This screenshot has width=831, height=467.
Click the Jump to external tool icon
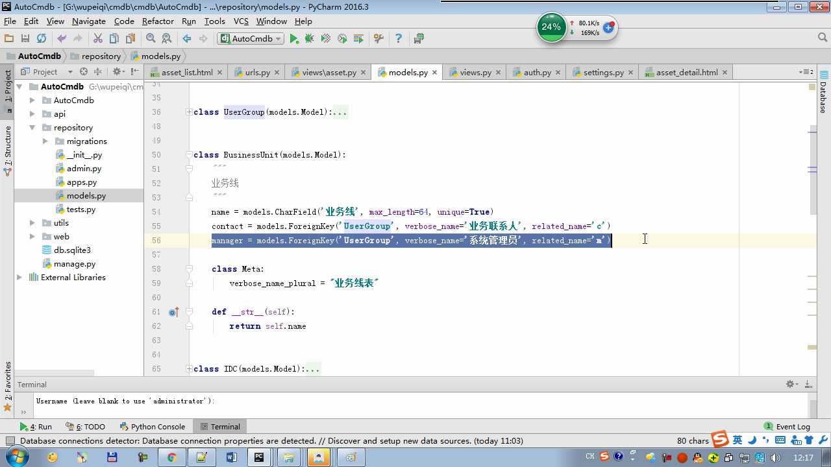pos(419,39)
